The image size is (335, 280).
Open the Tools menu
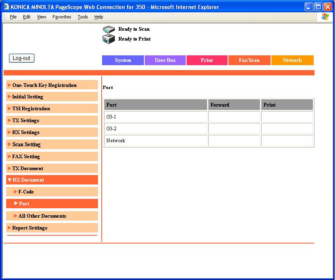pos(83,17)
